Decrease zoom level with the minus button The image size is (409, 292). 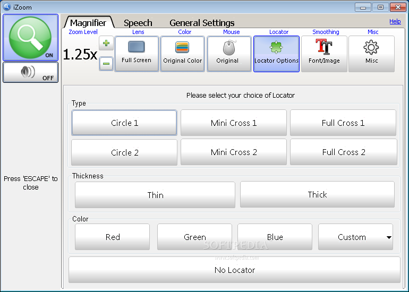point(106,64)
